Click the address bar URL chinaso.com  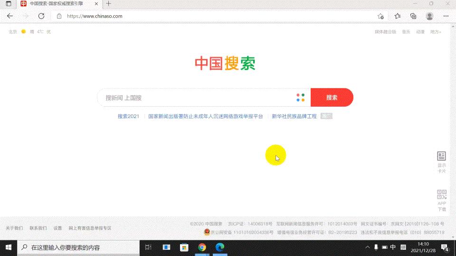(x=95, y=16)
